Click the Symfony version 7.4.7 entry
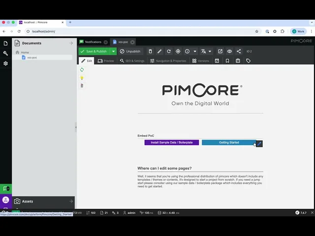 [301, 213]
